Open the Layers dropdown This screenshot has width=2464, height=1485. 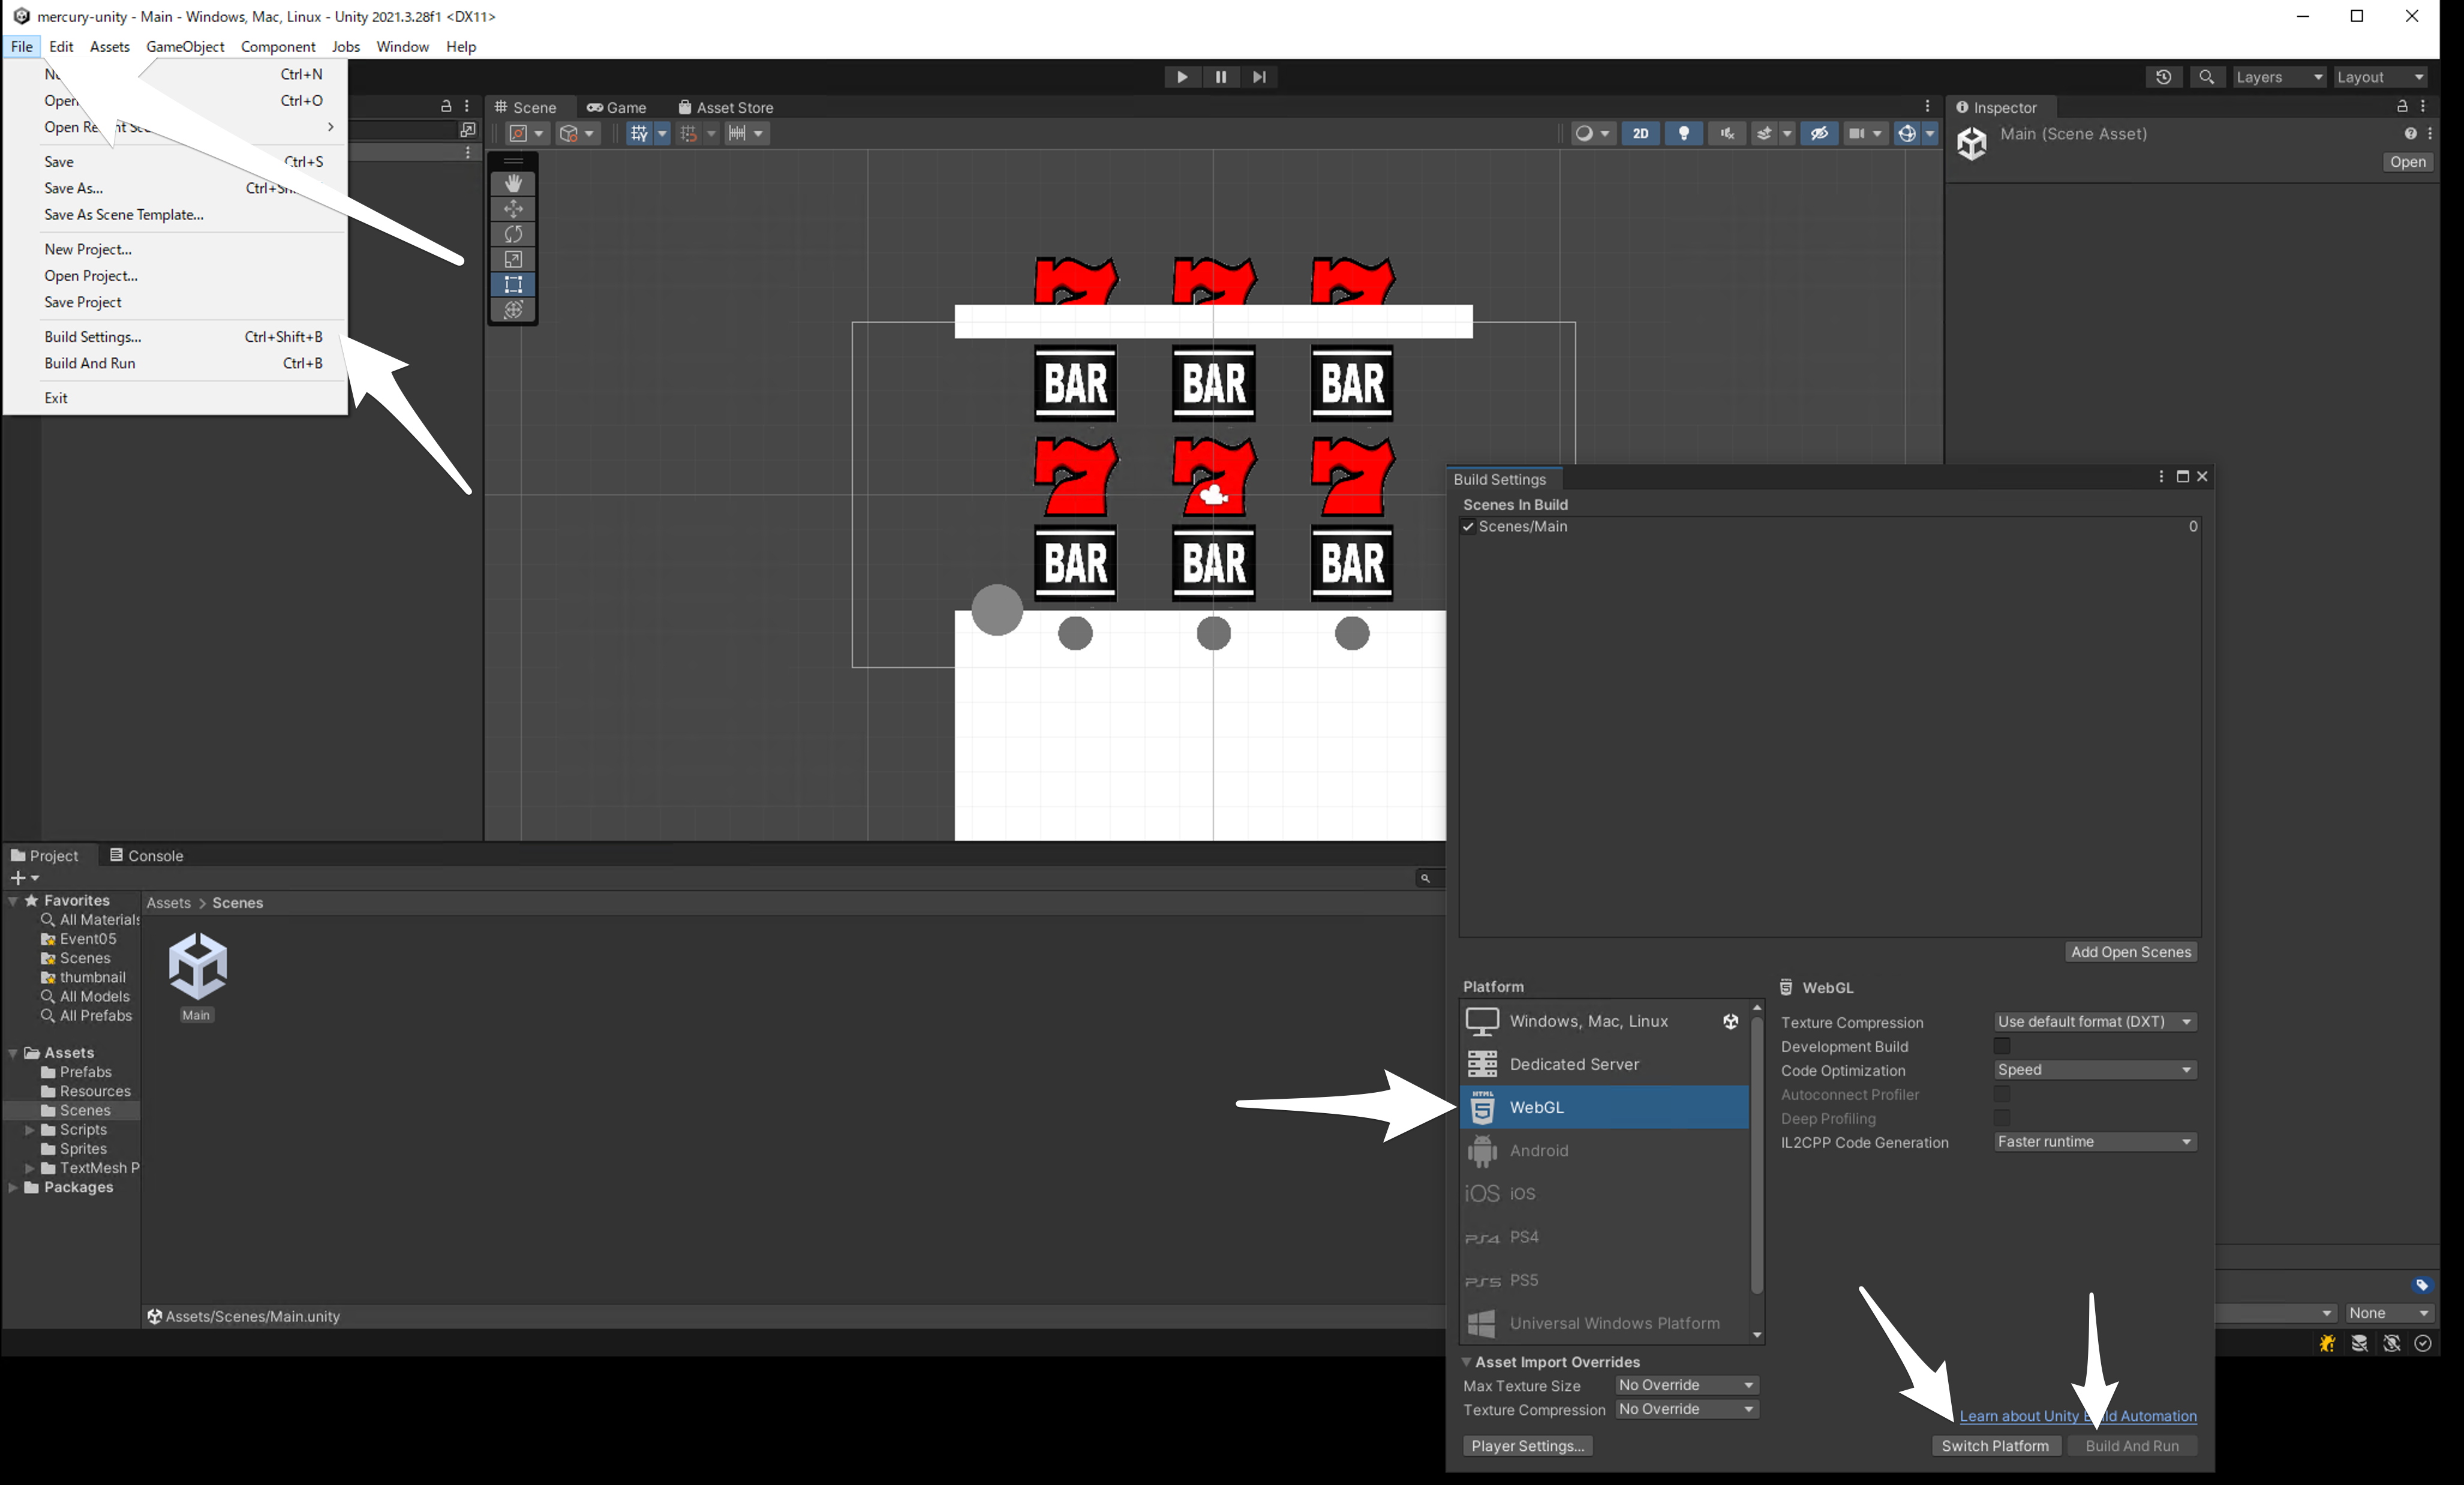point(2278,77)
